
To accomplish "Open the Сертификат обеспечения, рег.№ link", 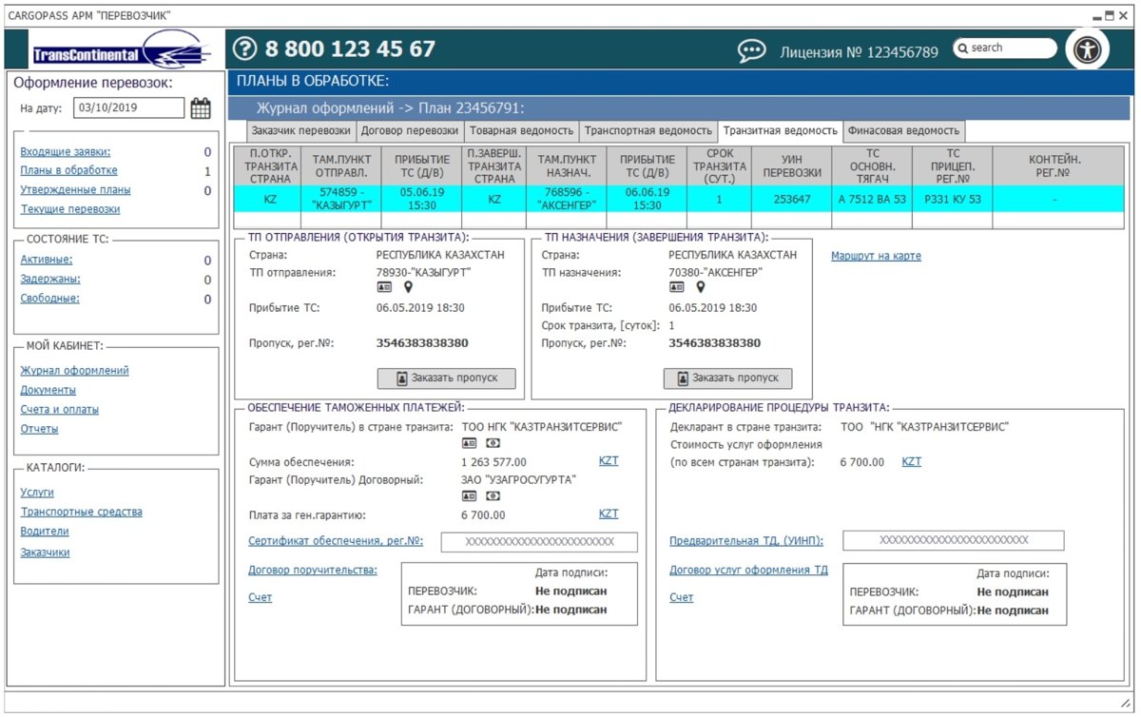I will coord(336,541).
